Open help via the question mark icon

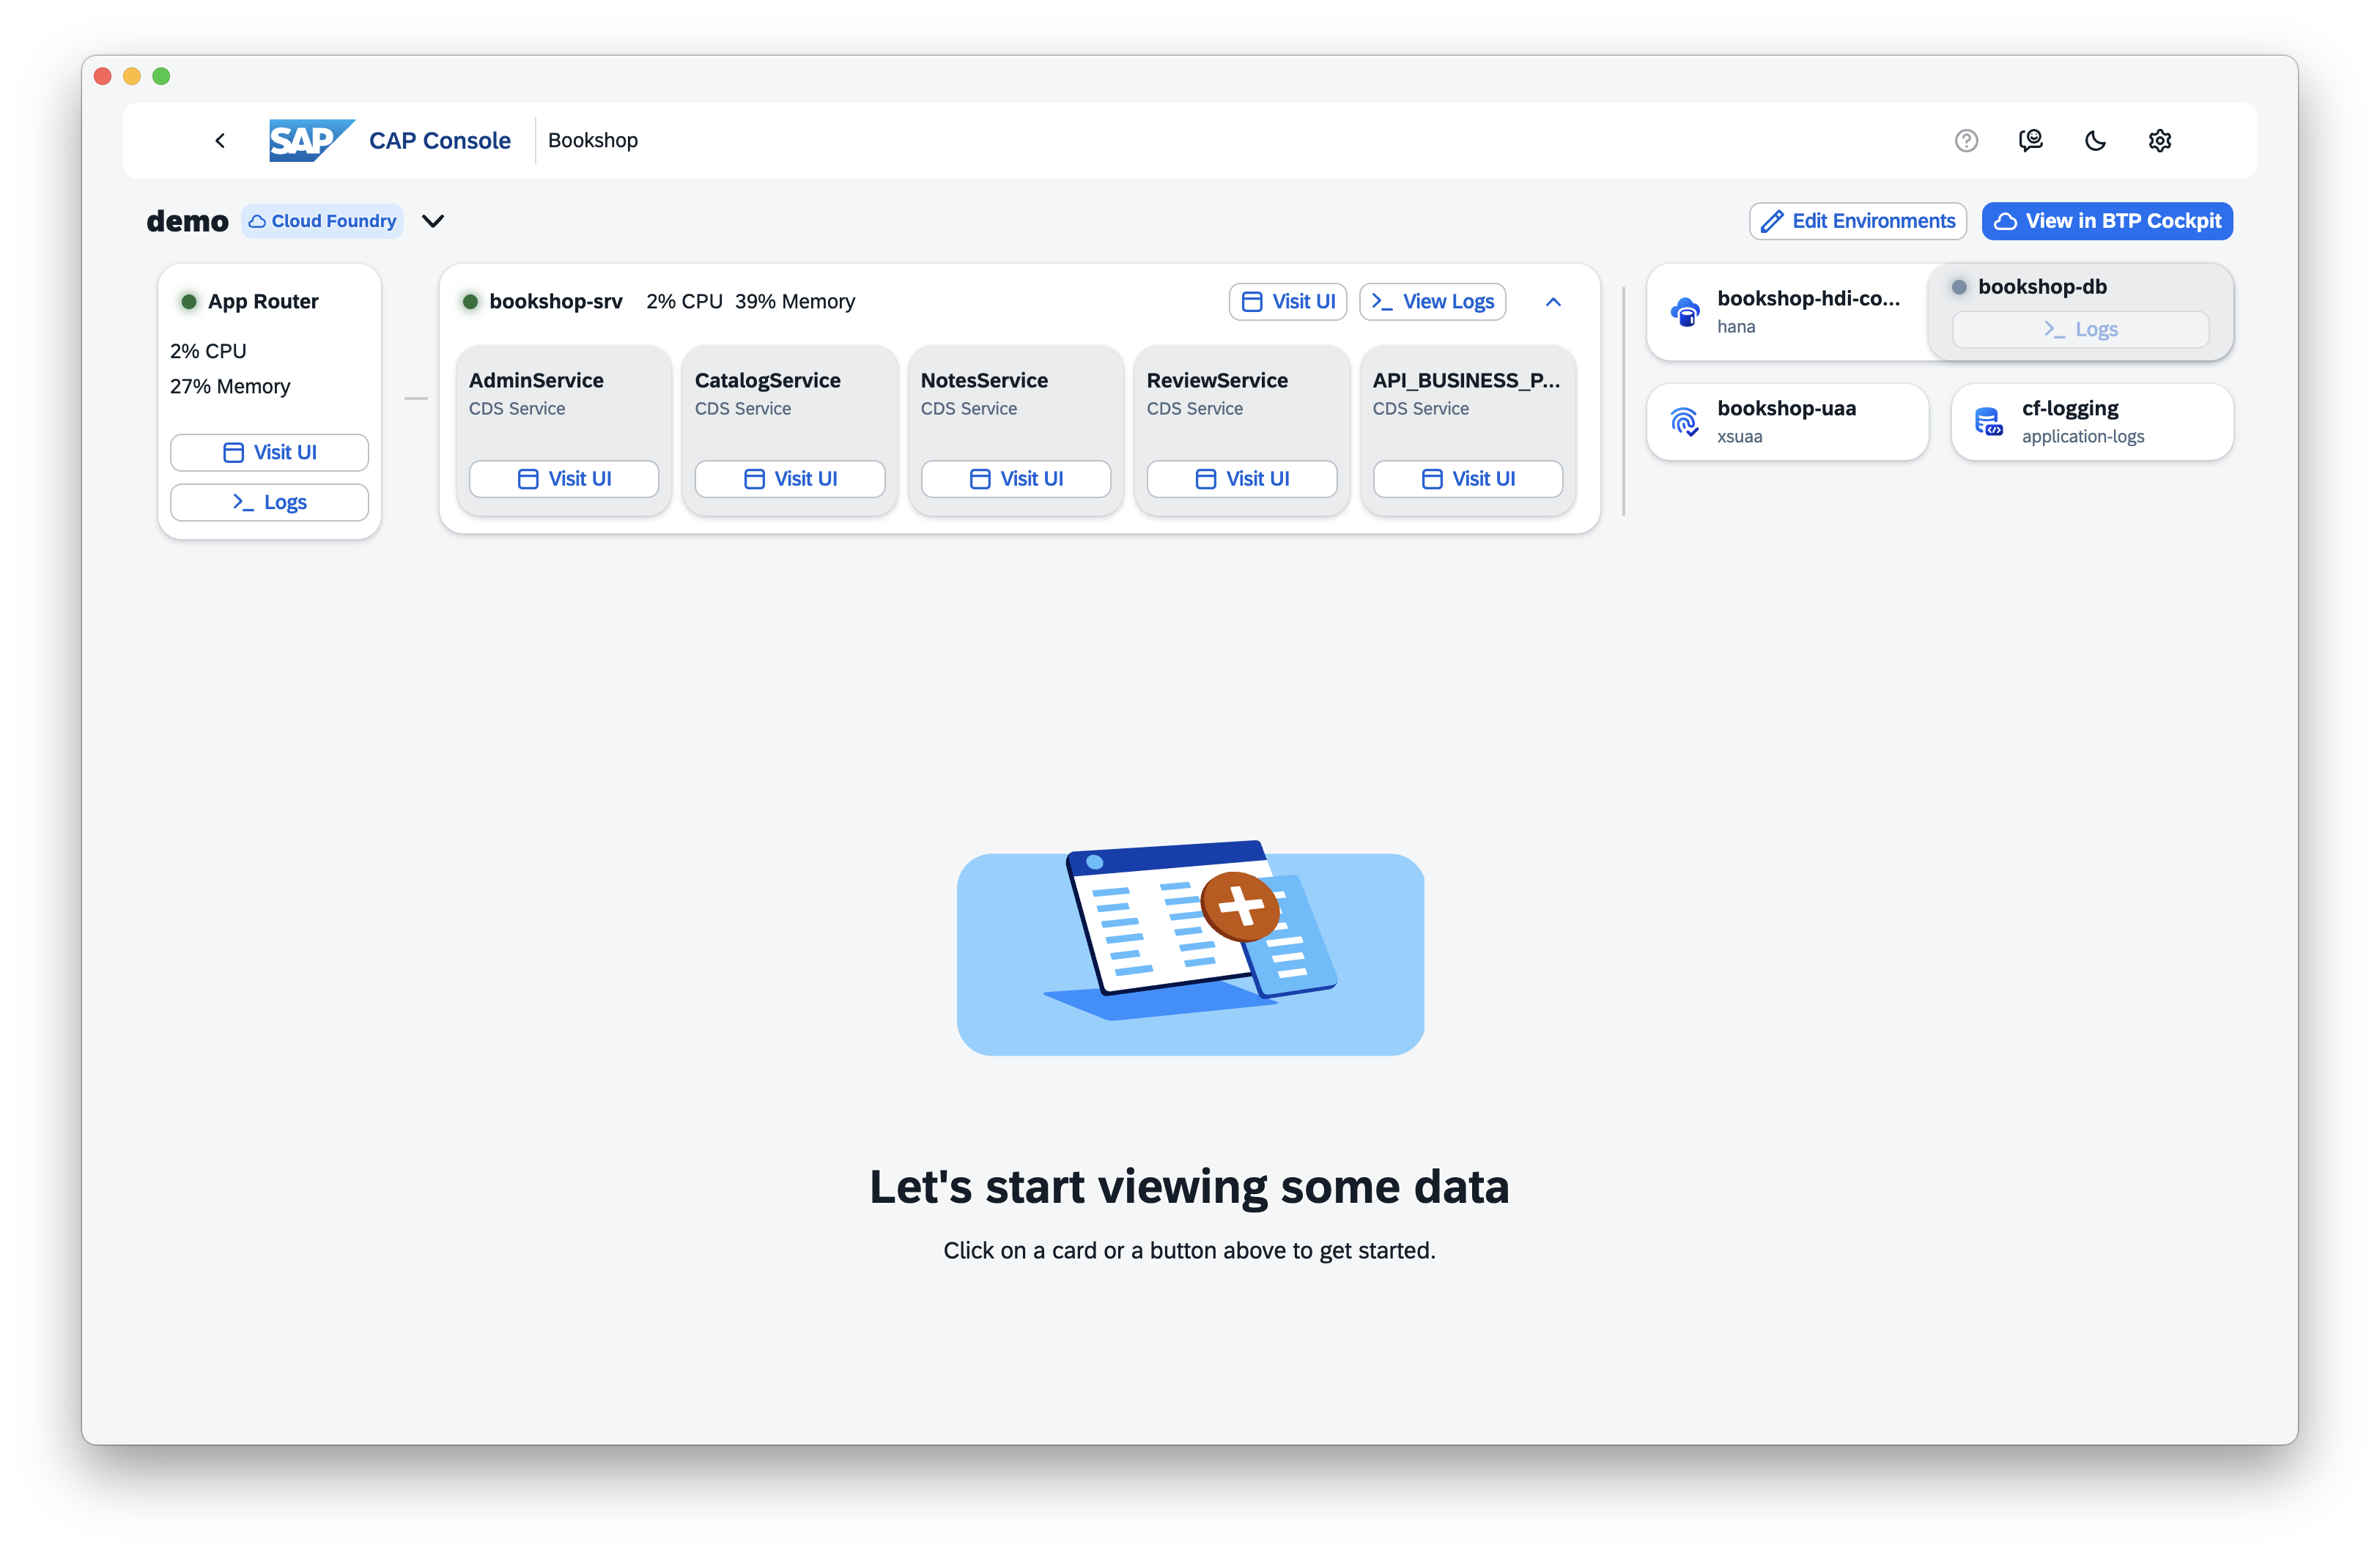tap(1966, 140)
